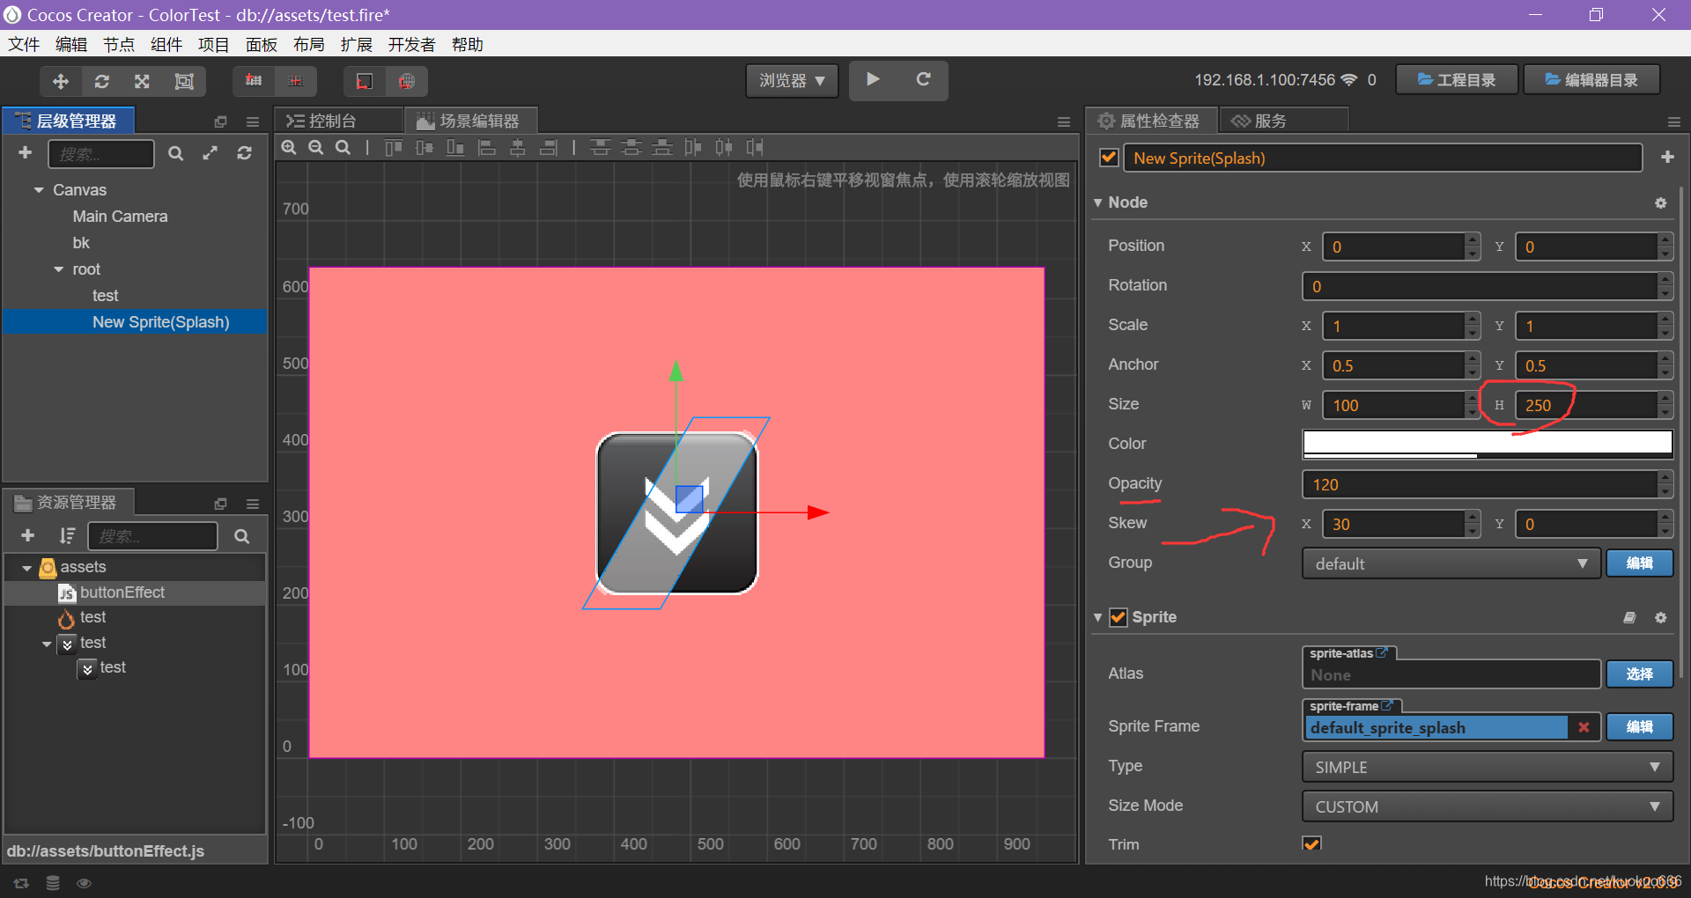Open the 编辑 menu
Image resolution: width=1691 pixels, height=898 pixels.
[71, 44]
